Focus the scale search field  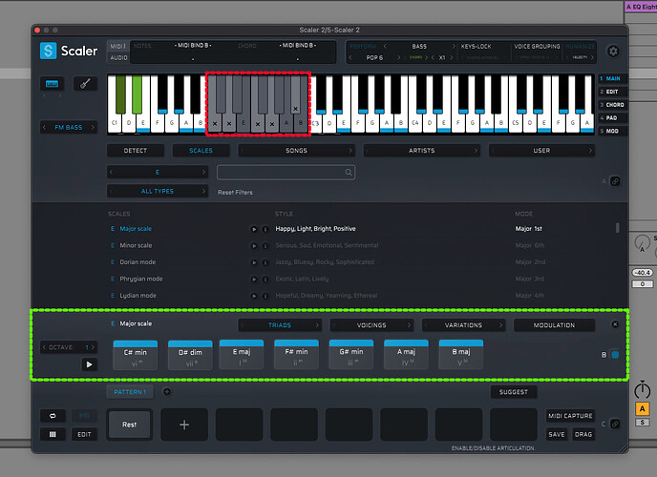pos(286,173)
